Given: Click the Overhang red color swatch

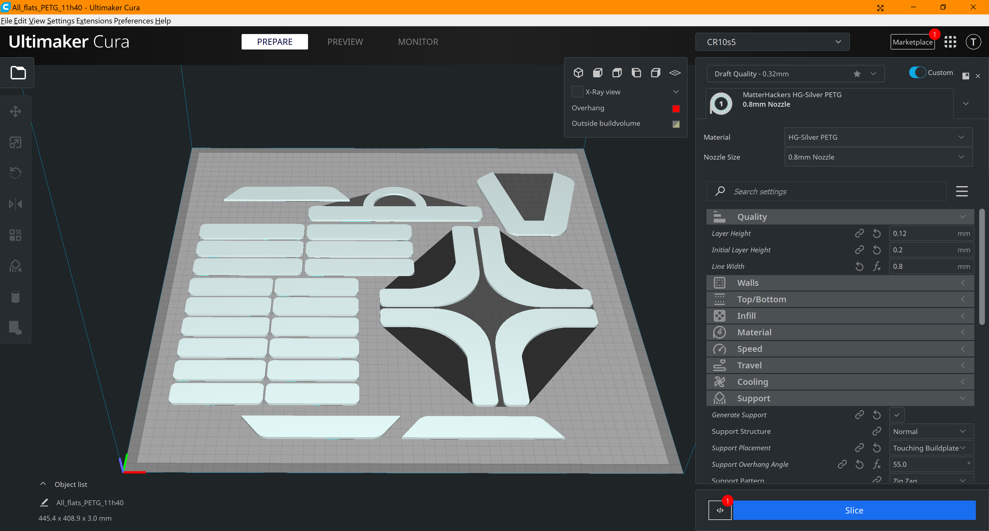Looking at the screenshot, I should point(676,108).
